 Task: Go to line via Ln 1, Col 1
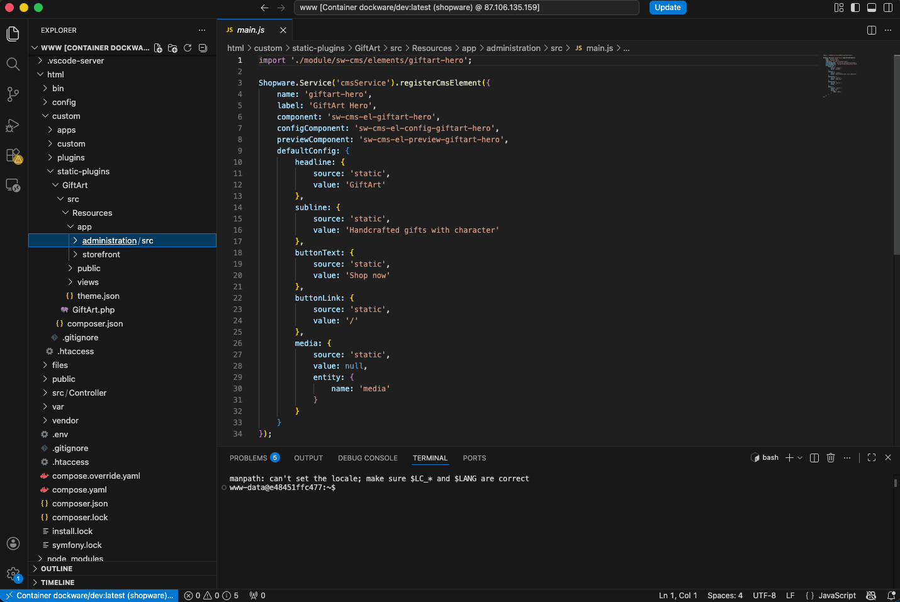(x=678, y=596)
